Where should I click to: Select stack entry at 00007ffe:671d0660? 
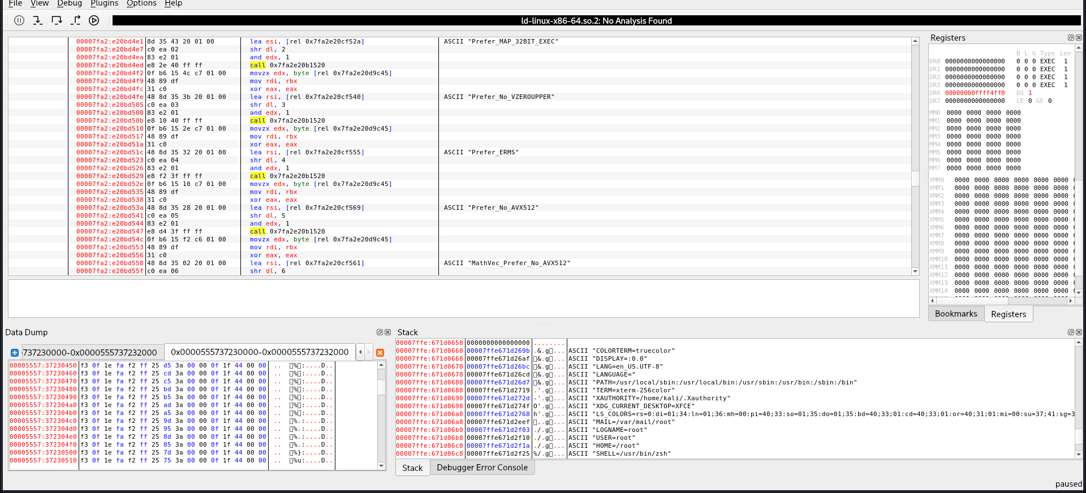(735, 351)
